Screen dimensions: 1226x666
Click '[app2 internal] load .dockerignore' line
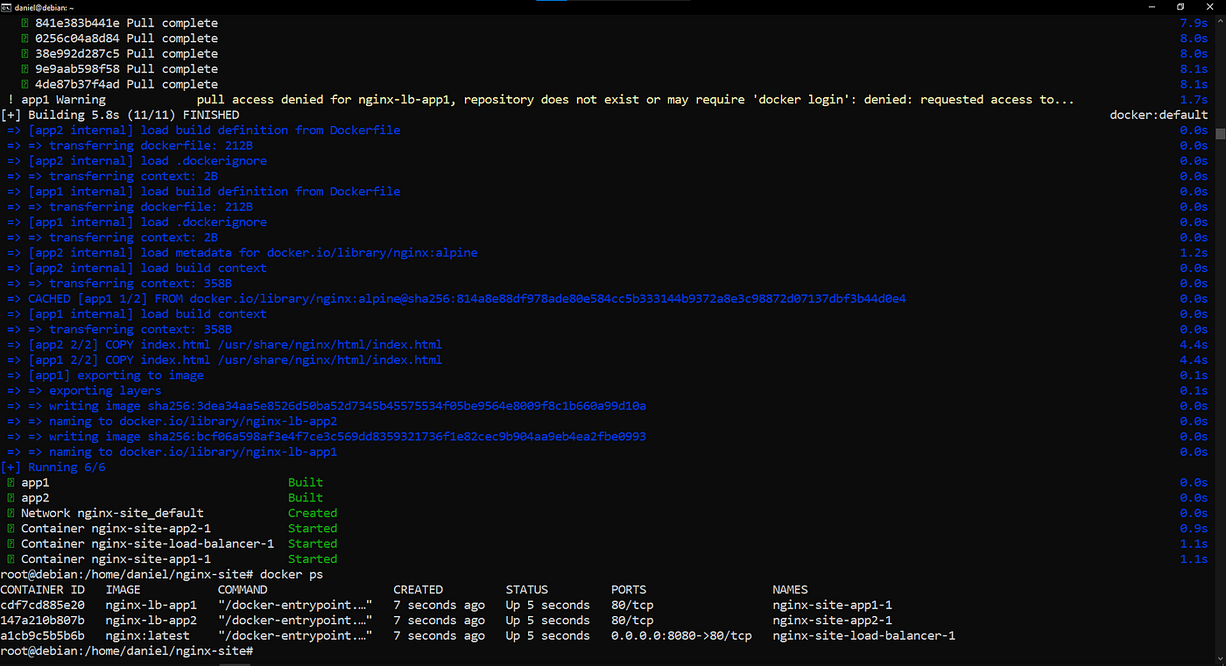pyautogui.click(x=137, y=161)
